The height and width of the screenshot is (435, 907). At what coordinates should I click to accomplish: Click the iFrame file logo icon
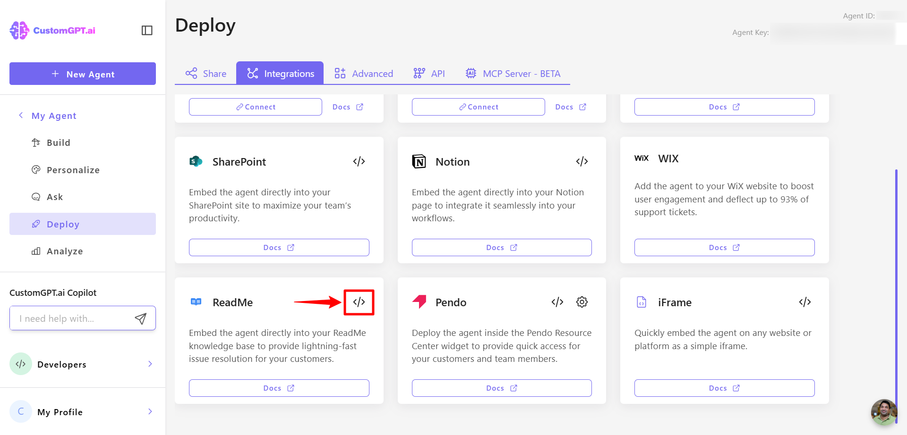coord(642,301)
